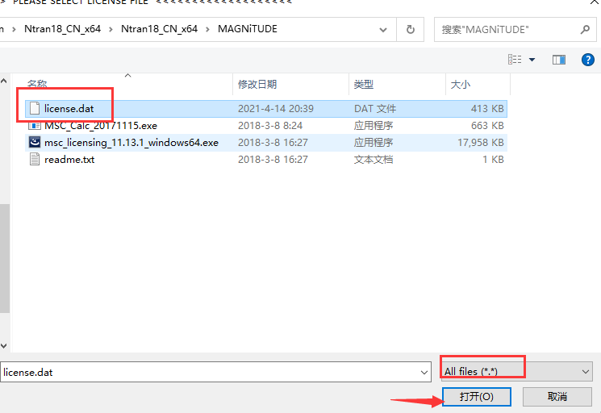The height and width of the screenshot is (413, 601).
Task: Click the date 2018-3-8 8:24
Action: [x=270, y=126]
